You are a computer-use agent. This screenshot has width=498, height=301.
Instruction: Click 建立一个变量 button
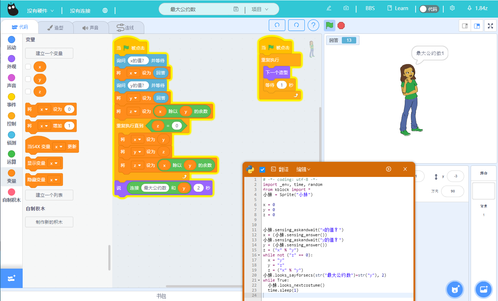click(x=49, y=53)
